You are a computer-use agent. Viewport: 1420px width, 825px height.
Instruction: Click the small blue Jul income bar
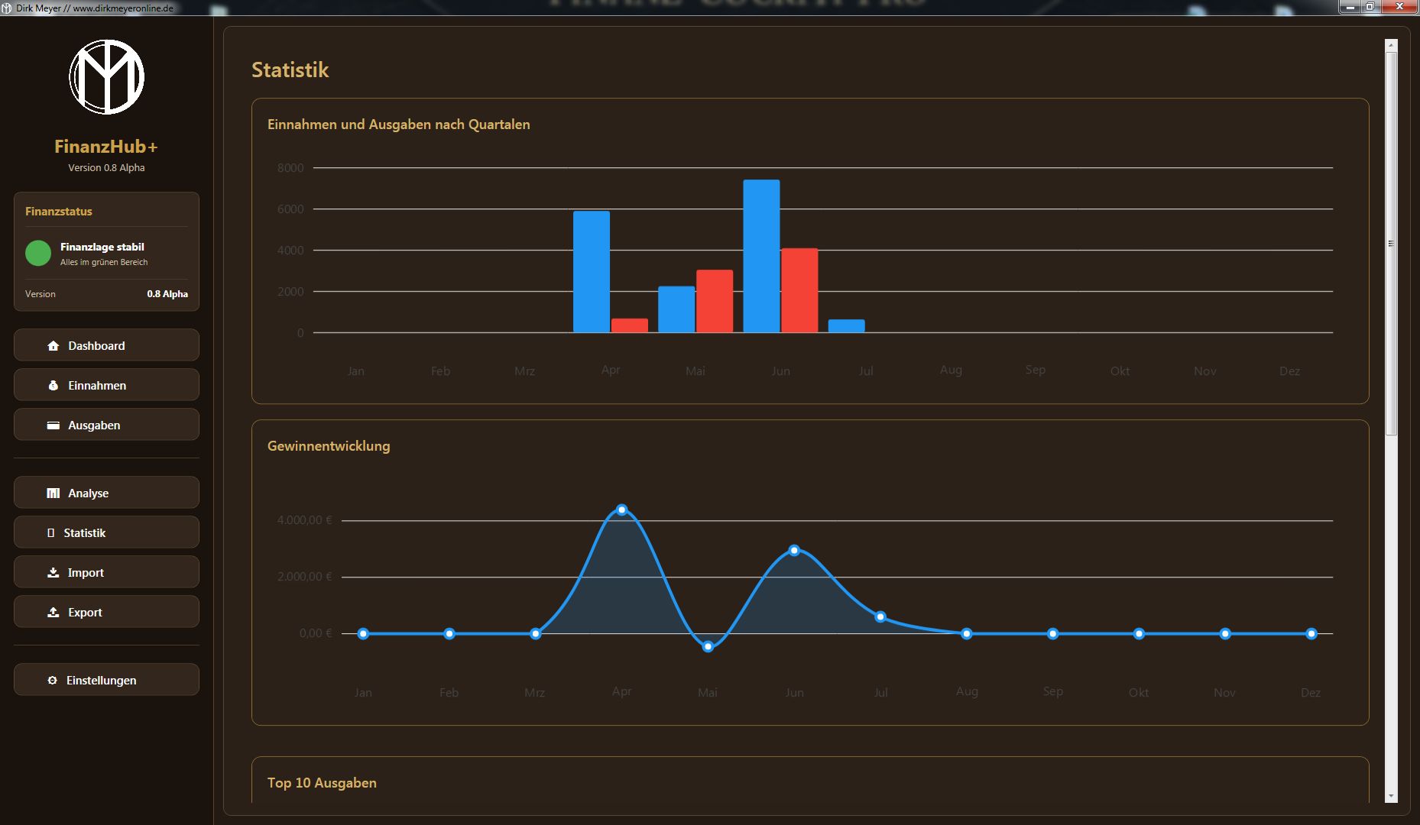click(x=847, y=326)
